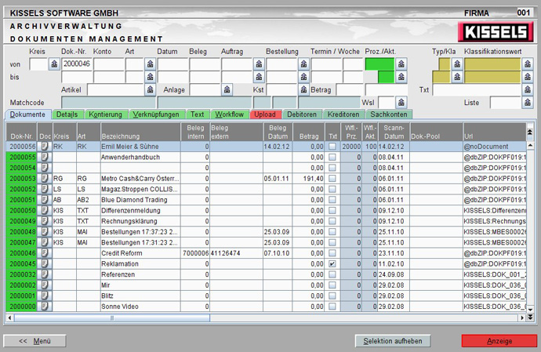Select document number 2000048 cell
This screenshot has width=541, height=352.
click(x=22, y=232)
